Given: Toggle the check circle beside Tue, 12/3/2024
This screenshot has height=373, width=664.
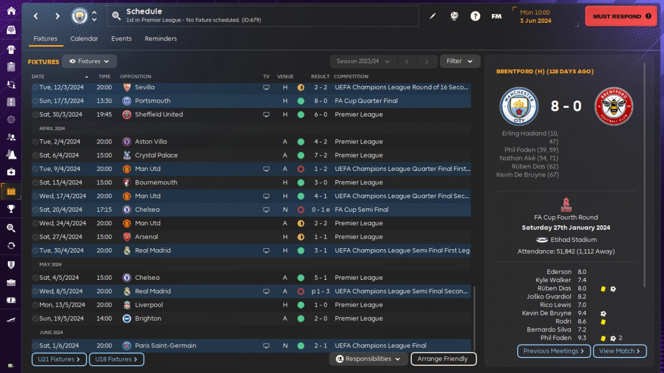Looking at the screenshot, I should pos(35,88).
